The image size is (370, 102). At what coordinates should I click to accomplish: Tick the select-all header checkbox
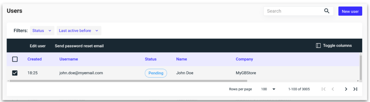tap(15, 59)
